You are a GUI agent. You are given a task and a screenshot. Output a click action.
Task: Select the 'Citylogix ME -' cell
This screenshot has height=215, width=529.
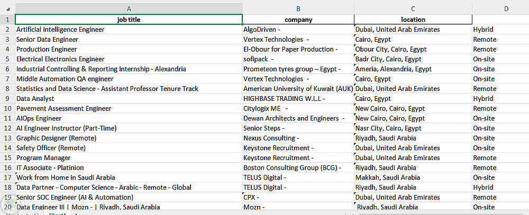[x=298, y=108]
